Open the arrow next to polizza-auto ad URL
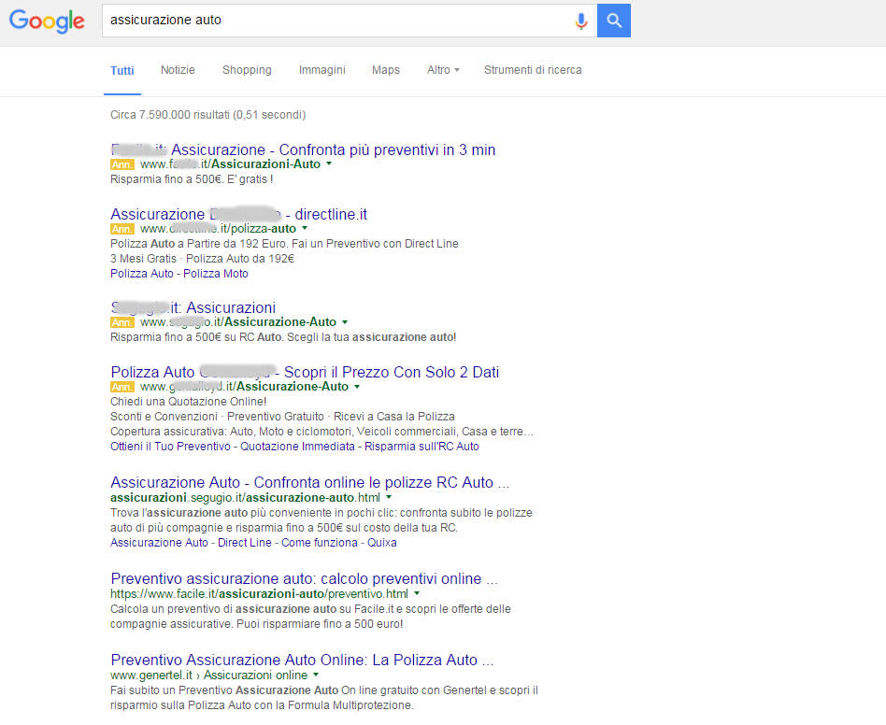 (x=305, y=229)
